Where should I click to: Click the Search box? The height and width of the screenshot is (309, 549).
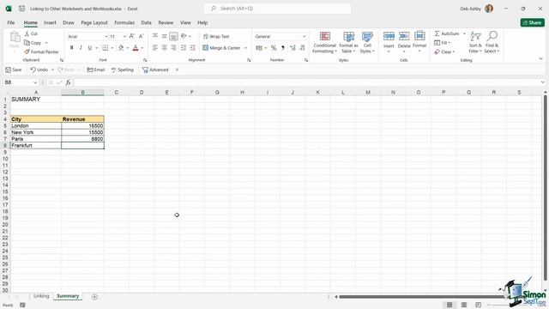coord(277,9)
